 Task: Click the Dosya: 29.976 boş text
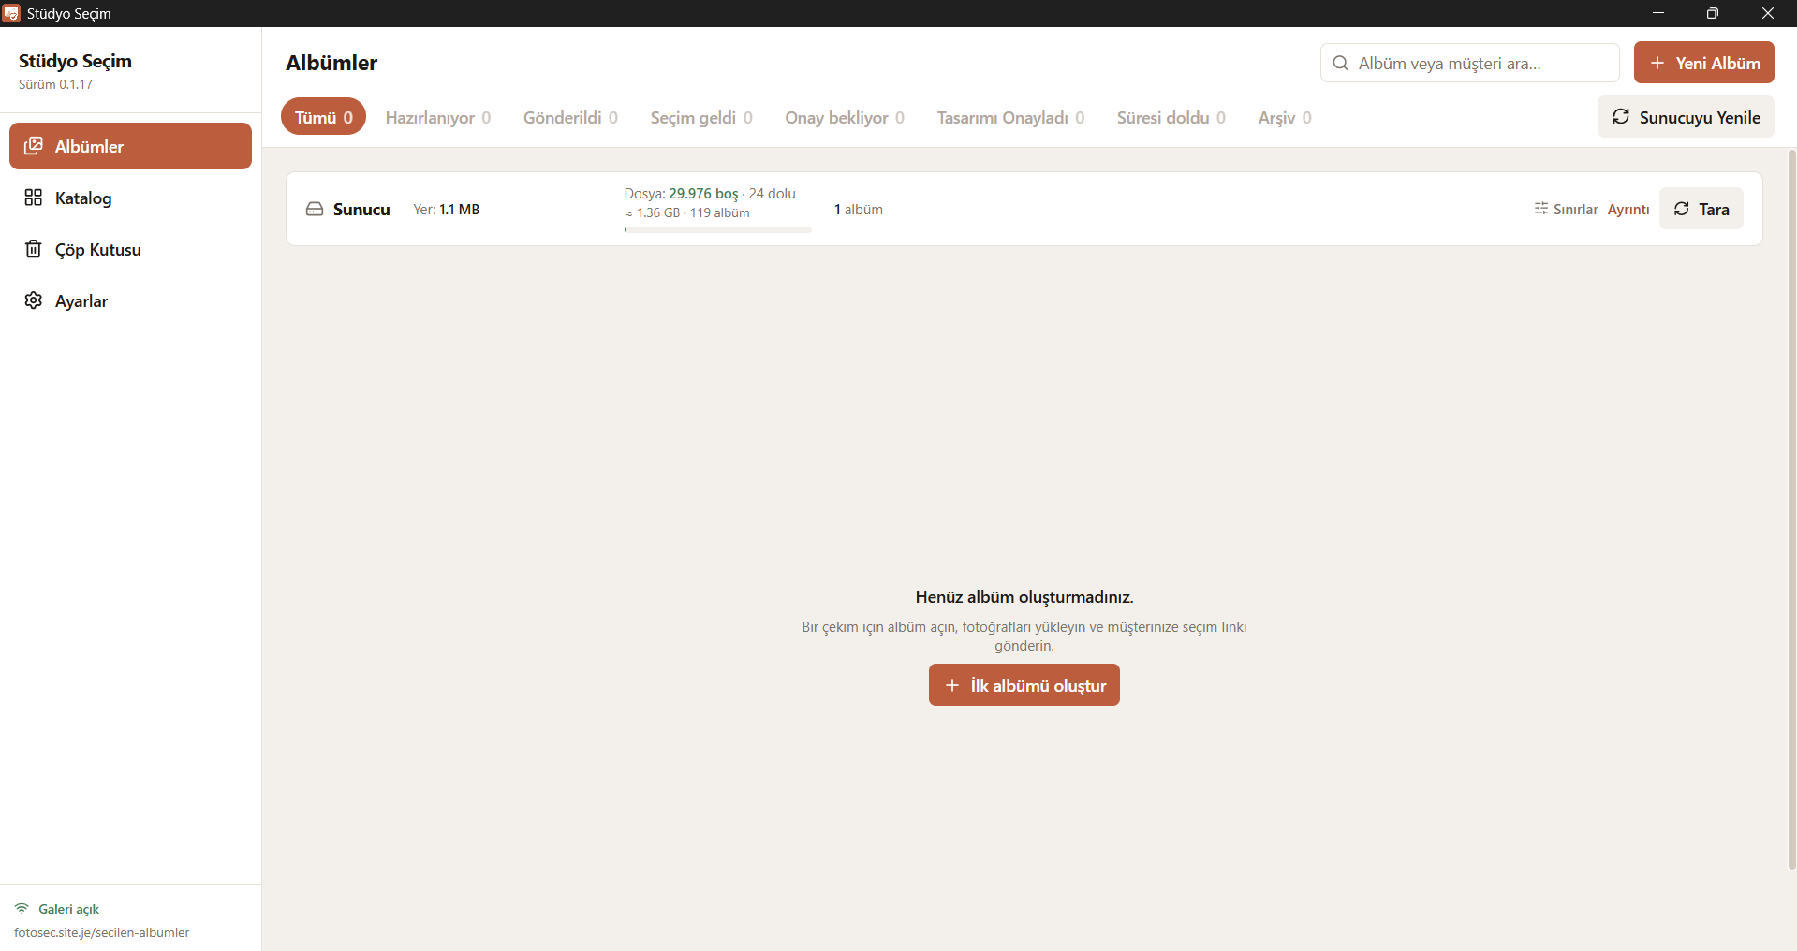point(682,193)
